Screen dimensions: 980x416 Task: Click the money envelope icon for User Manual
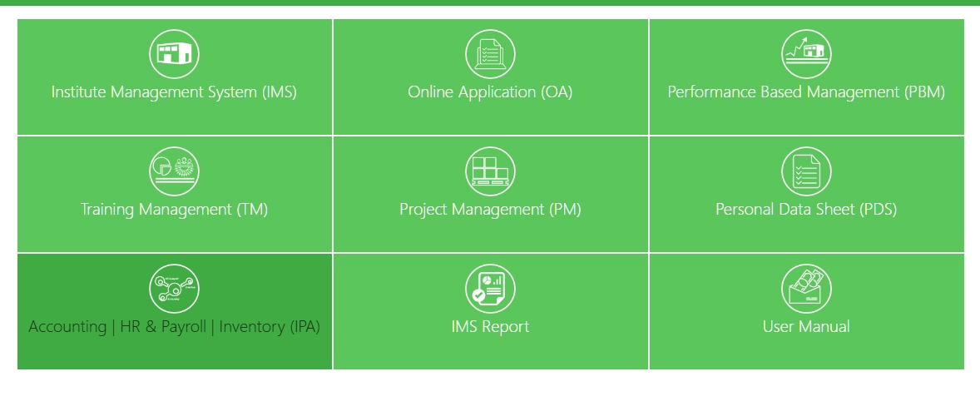click(806, 289)
